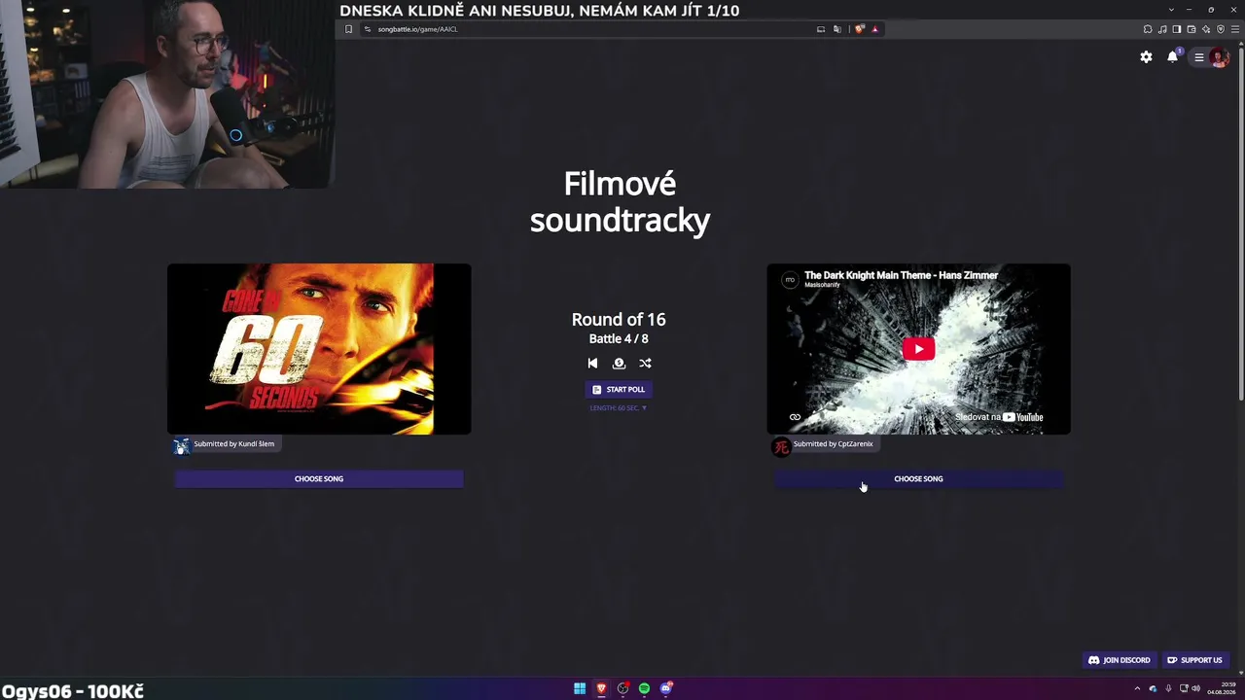Click the user profile avatar
The height and width of the screenshot is (700, 1245).
tap(1220, 57)
